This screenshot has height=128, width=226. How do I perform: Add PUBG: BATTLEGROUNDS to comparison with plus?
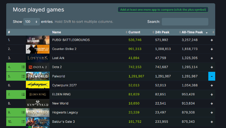(212, 40)
